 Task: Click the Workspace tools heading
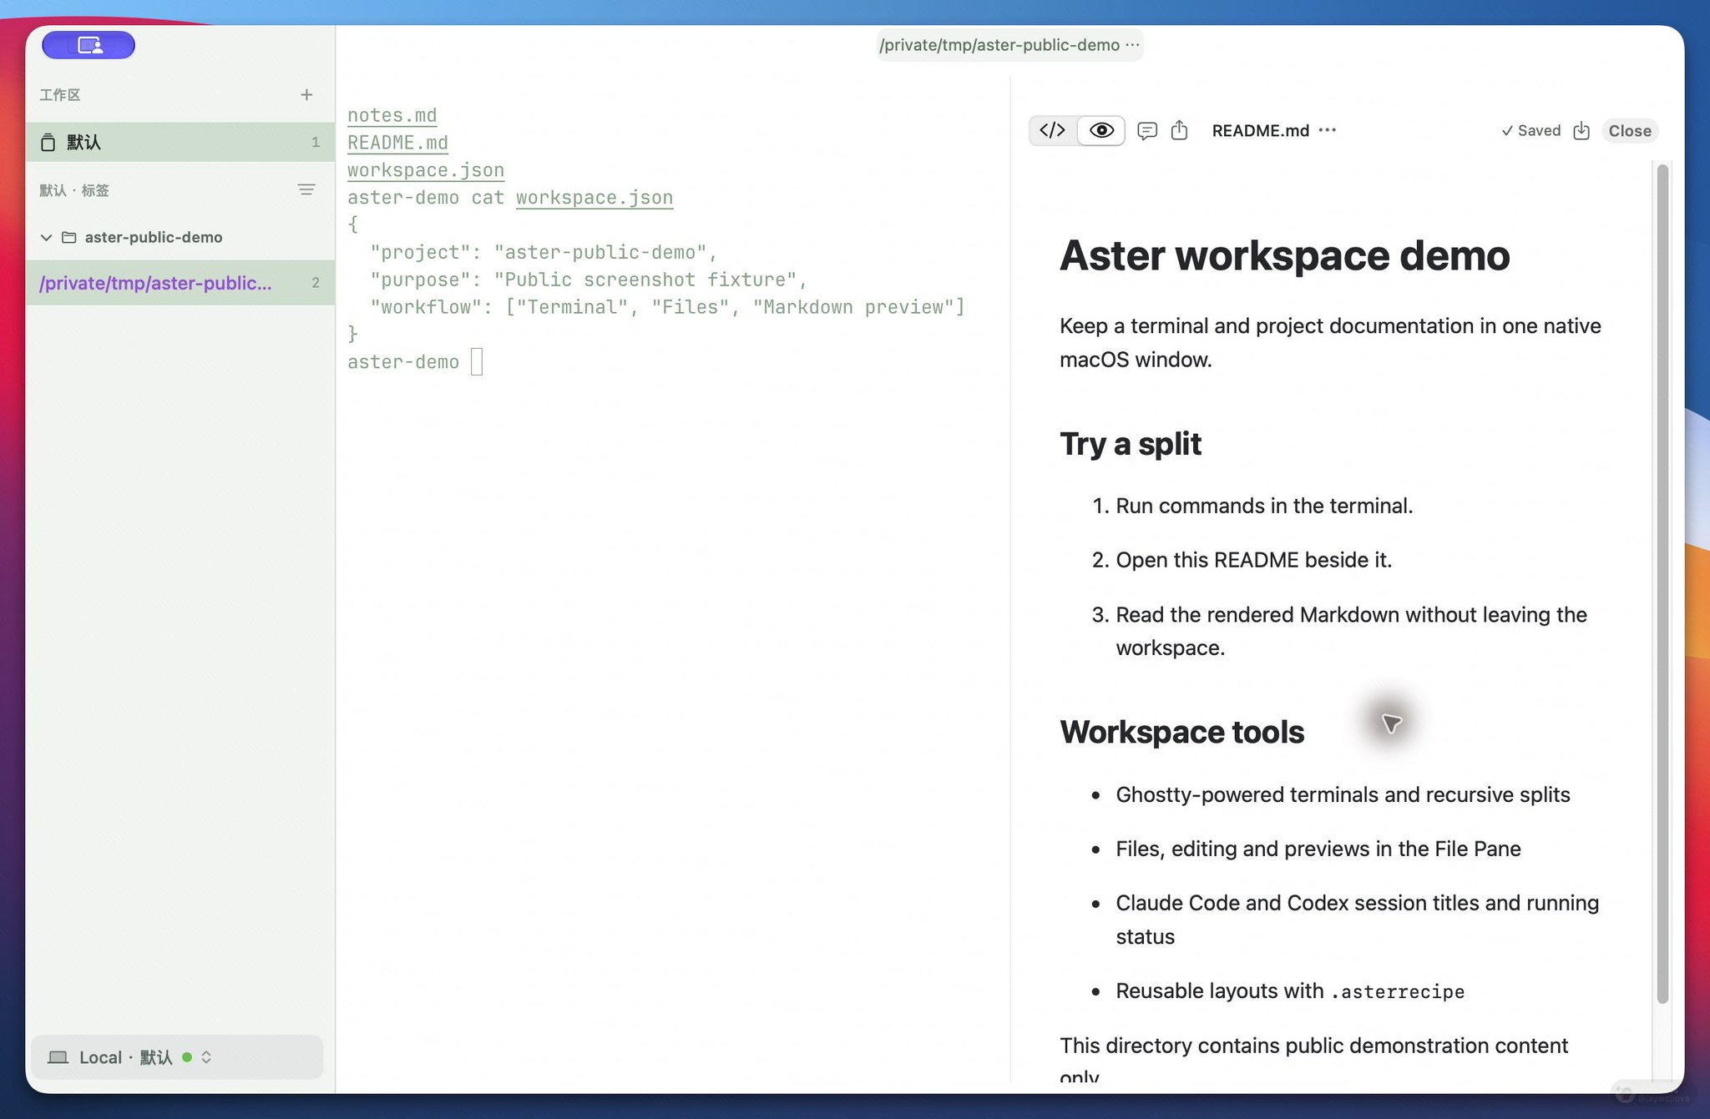pyautogui.click(x=1182, y=732)
